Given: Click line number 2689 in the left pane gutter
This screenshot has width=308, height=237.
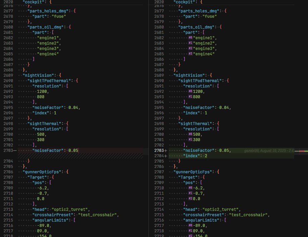Looking at the screenshot, I should point(8,75).
